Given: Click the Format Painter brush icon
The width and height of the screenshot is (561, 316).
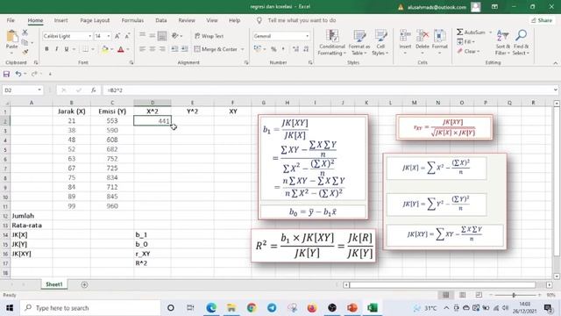Looking at the screenshot, I should (25, 53).
